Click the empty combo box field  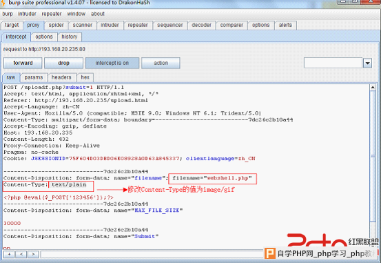333,63
